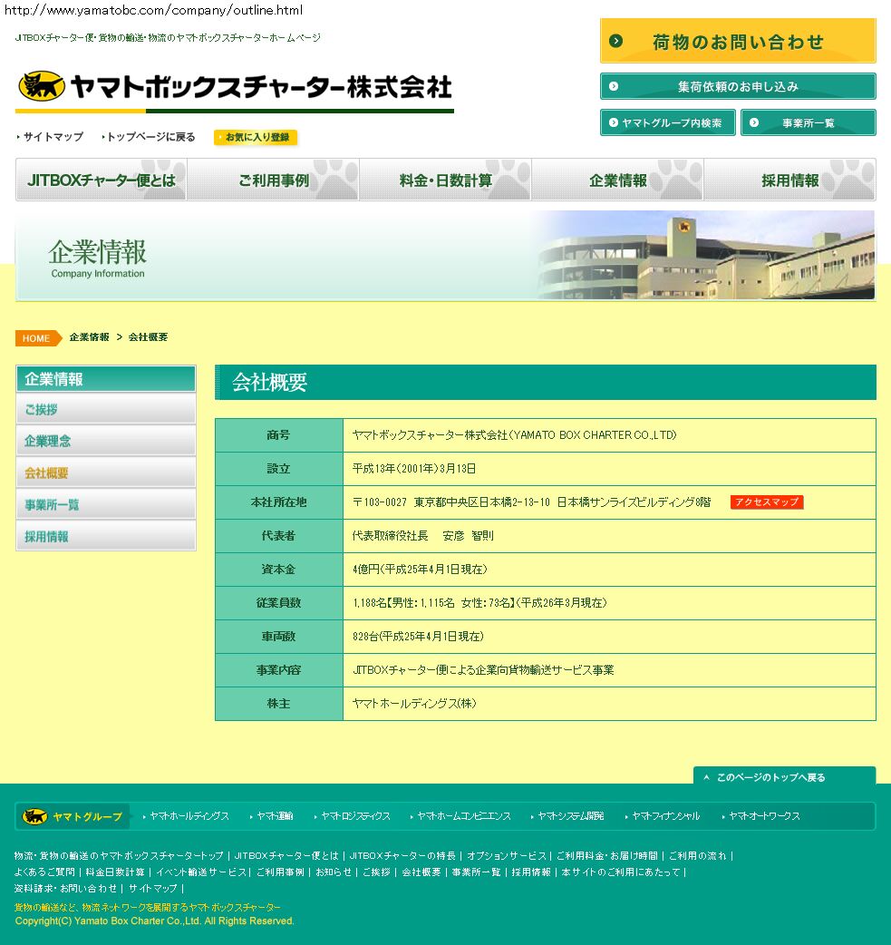Open the 事業所一覧 button at top right
The height and width of the screenshot is (945, 891).
pyautogui.click(x=808, y=122)
